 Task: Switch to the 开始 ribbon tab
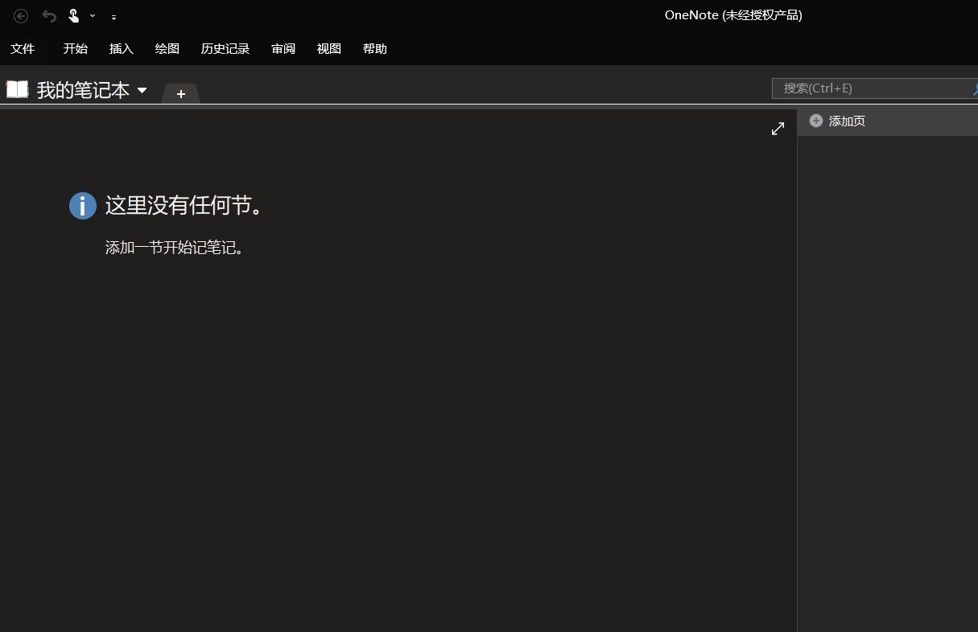[x=76, y=49]
